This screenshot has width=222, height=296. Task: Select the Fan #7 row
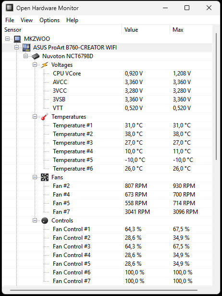(x=107, y=212)
